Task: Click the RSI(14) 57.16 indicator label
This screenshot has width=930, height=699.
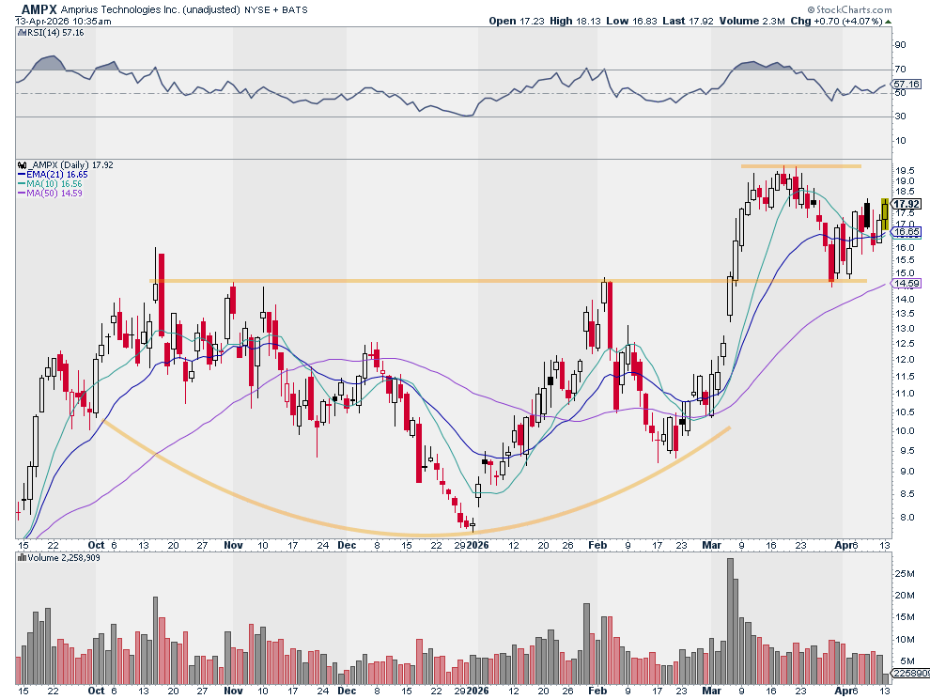Action: (55, 33)
